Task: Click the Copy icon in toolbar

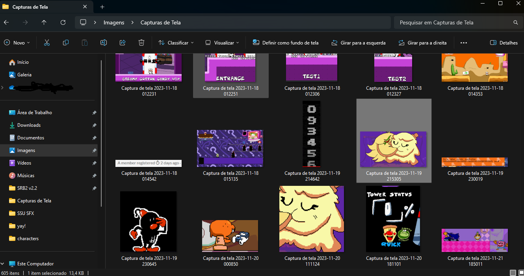Action: pyautogui.click(x=66, y=43)
